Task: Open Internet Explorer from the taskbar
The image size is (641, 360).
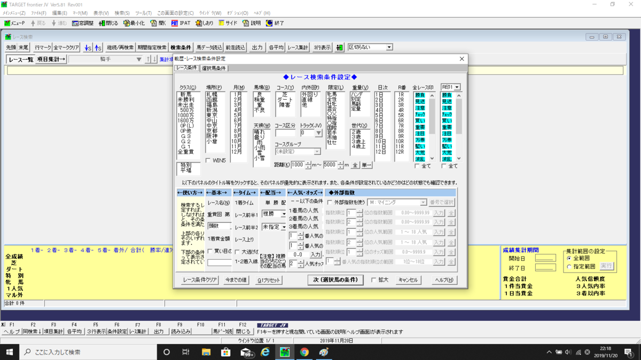Action: pos(265,352)
